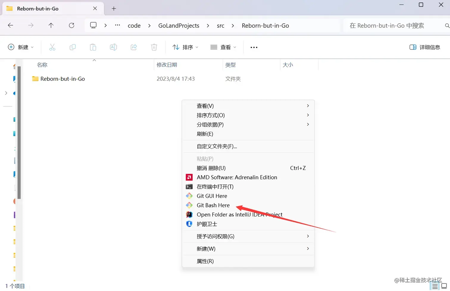Expand chevron after code breadcrumb
This screenshot has width=450, height=291.
[x=149, y=26]
